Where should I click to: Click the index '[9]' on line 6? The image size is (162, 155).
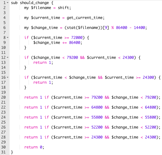106,28
